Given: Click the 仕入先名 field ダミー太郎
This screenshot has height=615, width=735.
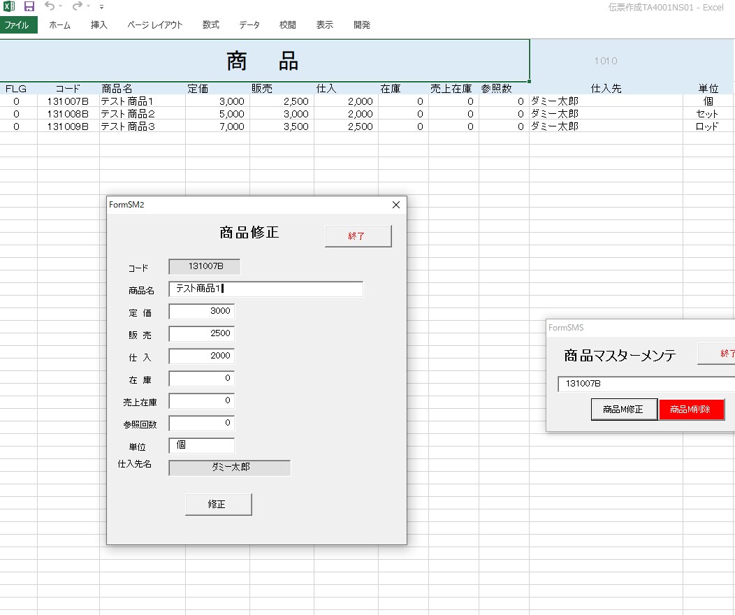Looking at the screenshot, I should tap(230, 468).
